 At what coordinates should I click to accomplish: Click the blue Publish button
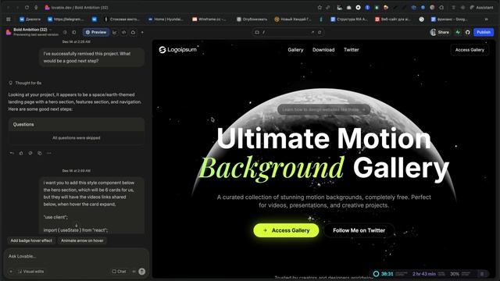pyautogui.click(x=484, y=32)
